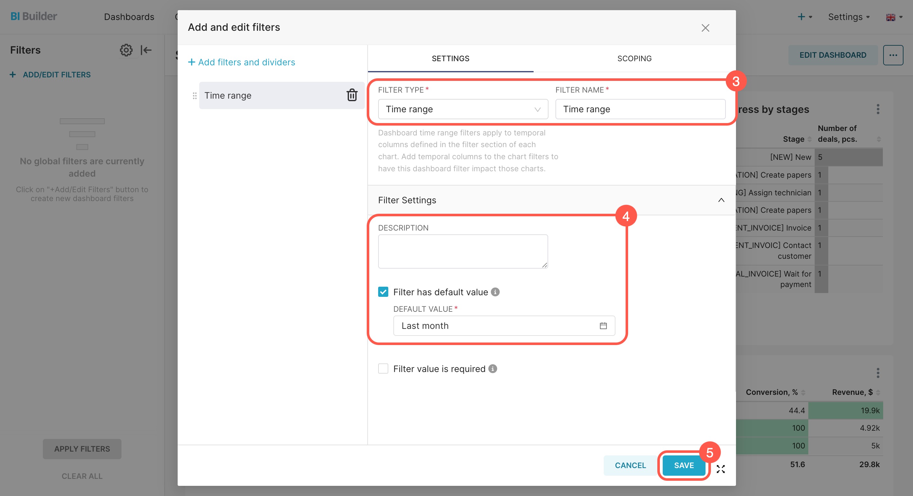Delete the Time range filter with trash icon
Image resolution: width=913 pixels, height=496 pixels.
coord(351,95)
